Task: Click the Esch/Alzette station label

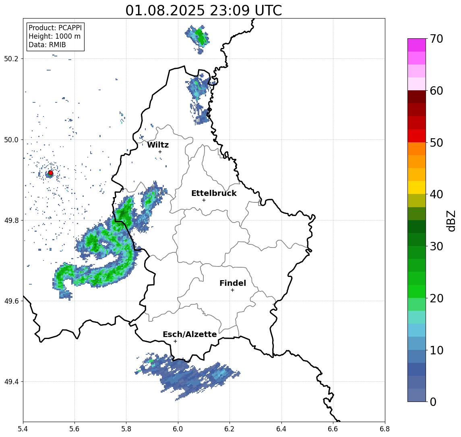Action: click(x=190, y=334)
